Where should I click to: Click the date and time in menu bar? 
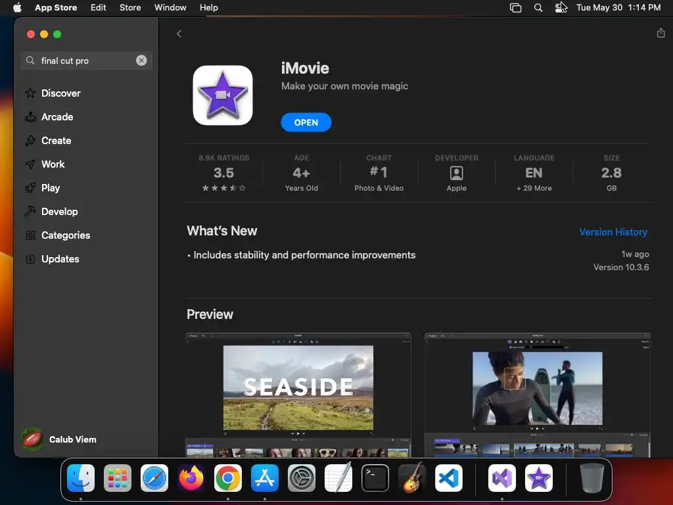[618, 7]
